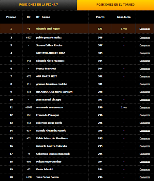The width and height of the screenshot is (154, 181).
Task: Click Juan Carlos Correa name
Action: click(x=47, y=177)
